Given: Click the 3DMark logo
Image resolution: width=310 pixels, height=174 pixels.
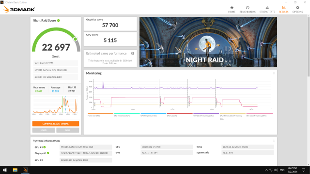Looking at the screenshot, I should click(x=19, y=9).
